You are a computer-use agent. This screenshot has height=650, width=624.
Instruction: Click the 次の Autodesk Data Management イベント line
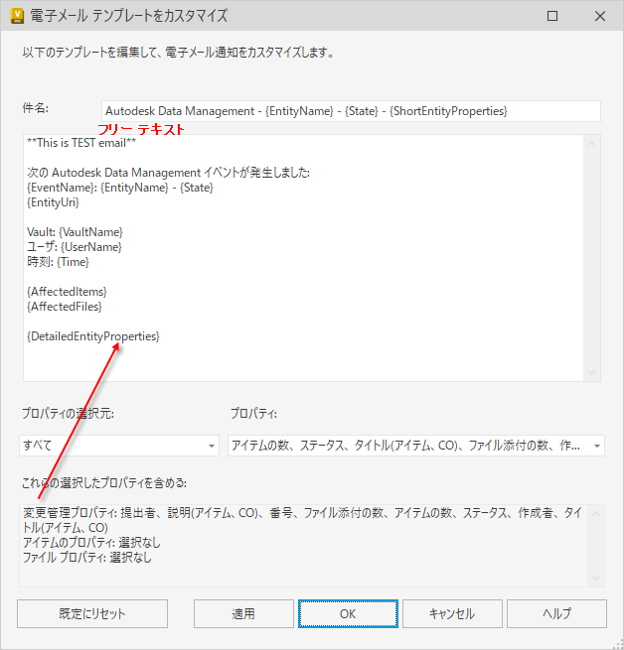(168, 173)
